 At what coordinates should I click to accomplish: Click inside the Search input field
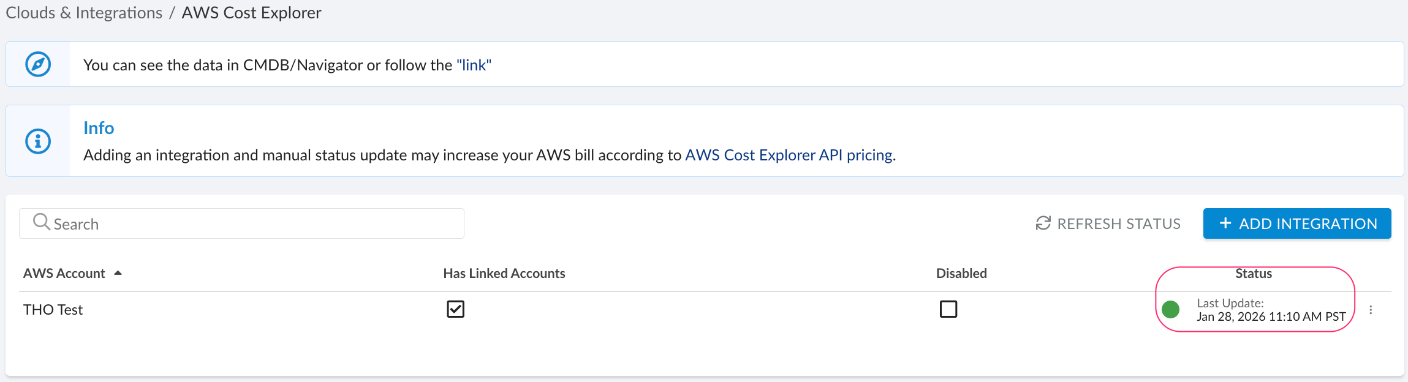click(245, 223)
